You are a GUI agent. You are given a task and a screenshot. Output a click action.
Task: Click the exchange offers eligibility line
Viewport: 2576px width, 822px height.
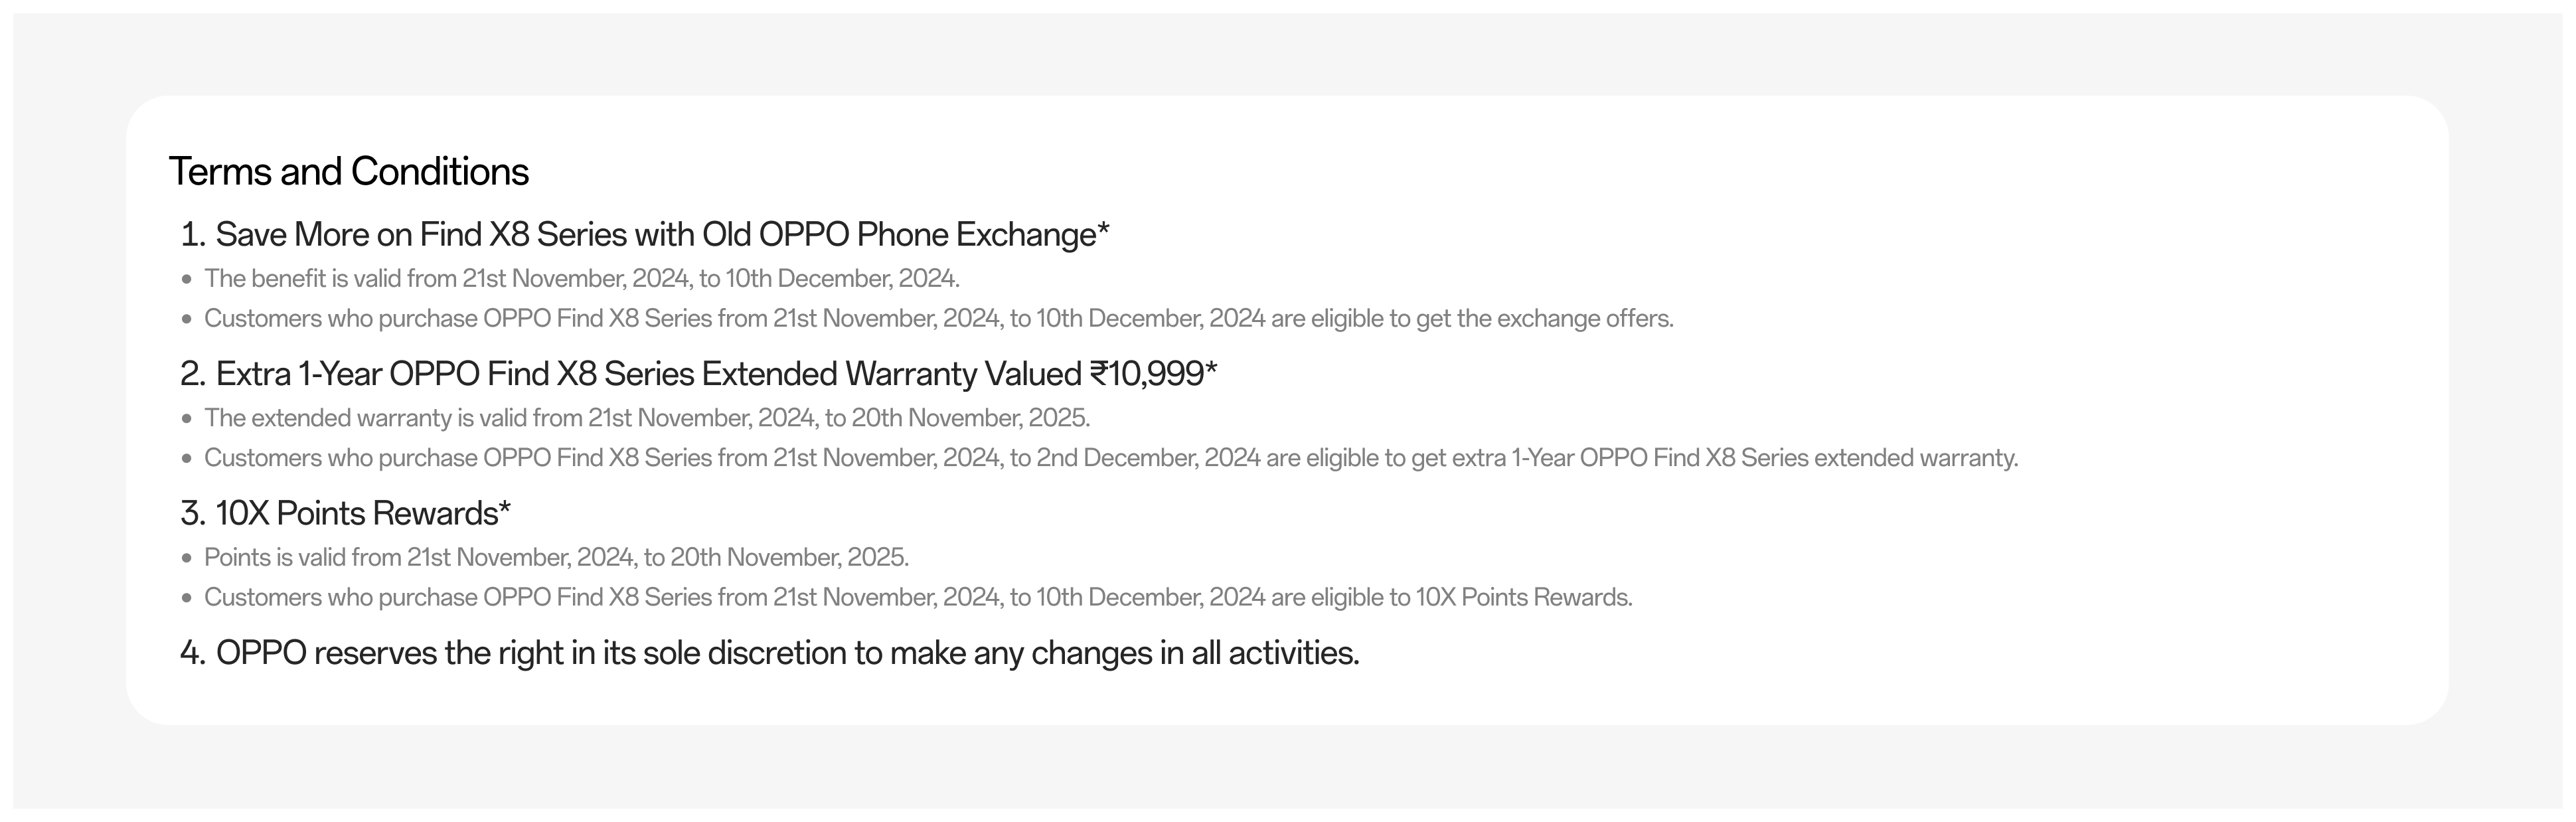click(938, 319)
